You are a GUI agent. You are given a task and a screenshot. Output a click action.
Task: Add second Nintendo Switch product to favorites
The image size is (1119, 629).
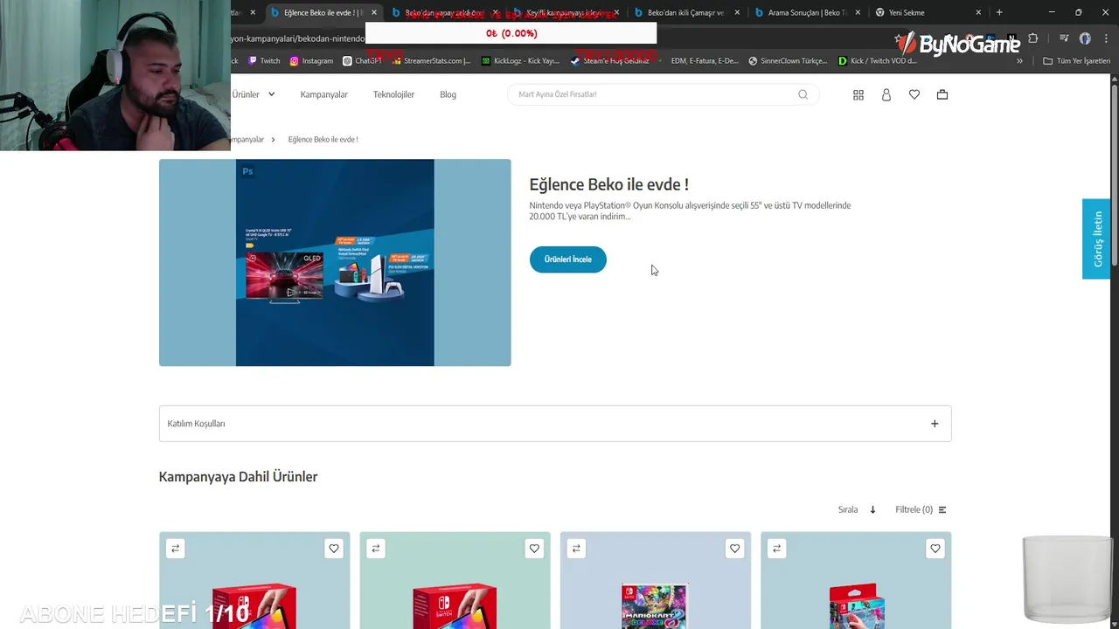point(534,549)
